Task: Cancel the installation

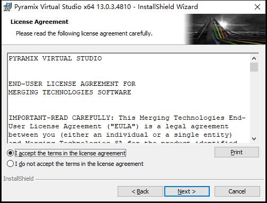Action: (237, 191)
